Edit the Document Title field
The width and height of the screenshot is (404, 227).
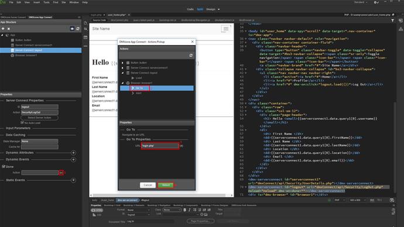pyautogui.click(x=150, y=221)
